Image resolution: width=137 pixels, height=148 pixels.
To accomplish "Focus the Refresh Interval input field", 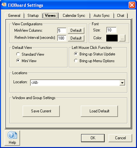I will click(x=62, y=38).
